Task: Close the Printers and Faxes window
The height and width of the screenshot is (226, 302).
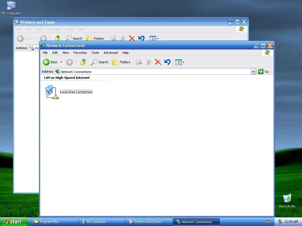Action: click(244, 22)
